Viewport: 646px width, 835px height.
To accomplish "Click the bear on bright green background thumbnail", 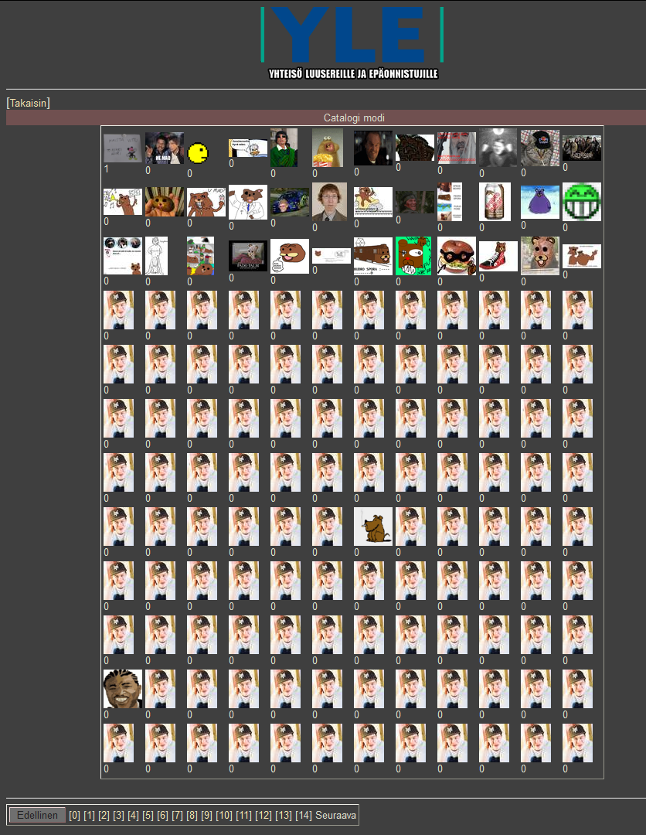I will click(x=413, y=256).
